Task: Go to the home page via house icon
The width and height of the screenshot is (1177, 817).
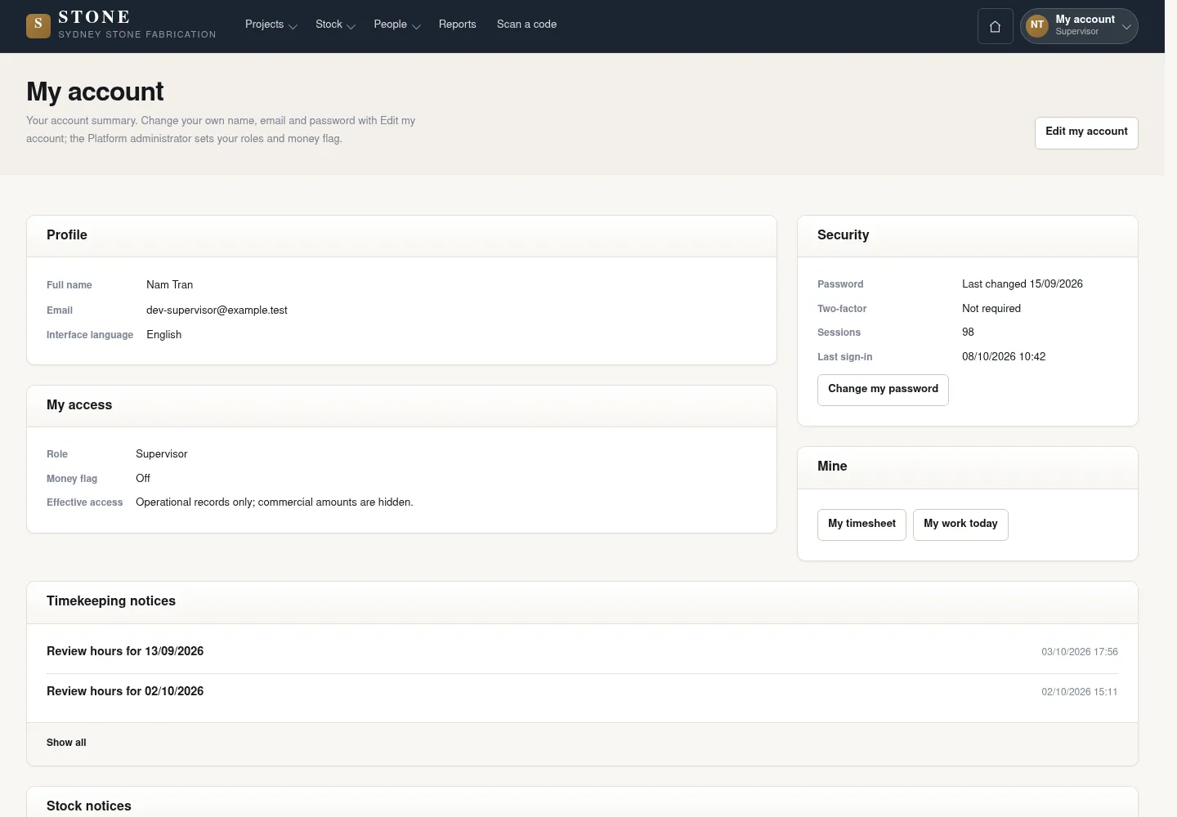Action: coord(995,26)
